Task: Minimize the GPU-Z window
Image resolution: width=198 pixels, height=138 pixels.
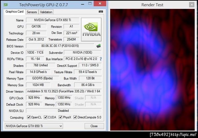Action: pyautogui.click(x=82, y=4)
